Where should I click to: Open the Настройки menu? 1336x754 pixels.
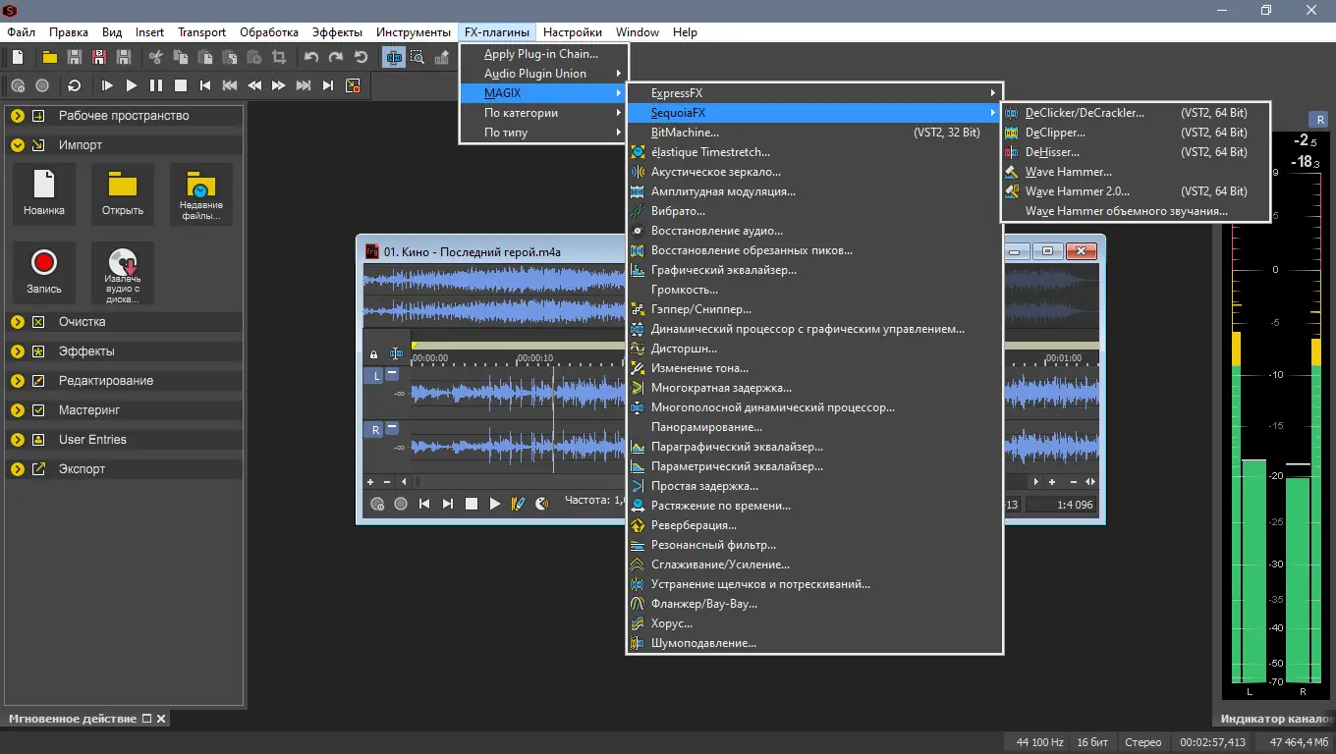(572, 32)
